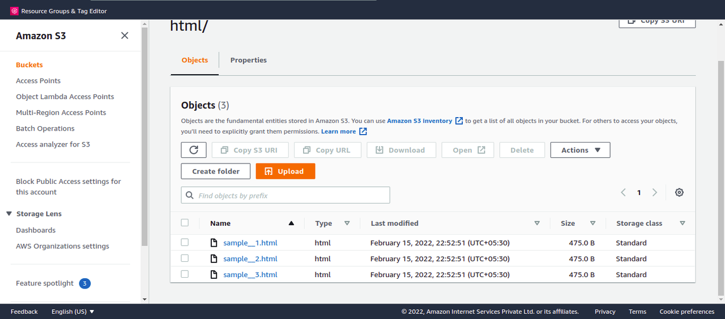The height and width of the screenshot is (319, 725).
Task: Open Multi-Region Access Points
Action: point(61,113)
